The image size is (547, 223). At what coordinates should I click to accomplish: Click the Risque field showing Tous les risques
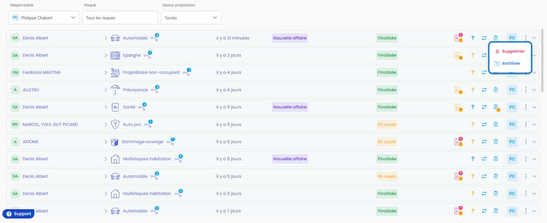[120, 18]
